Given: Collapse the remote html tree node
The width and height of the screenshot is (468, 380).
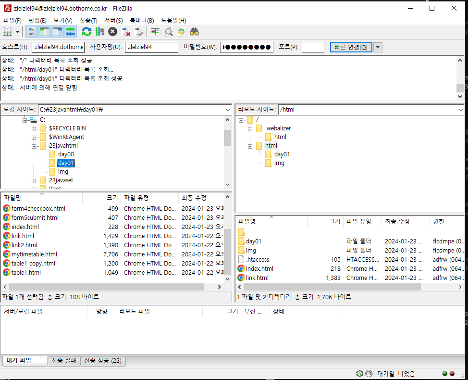Looking at the screenshot, I should coord(250,146).
